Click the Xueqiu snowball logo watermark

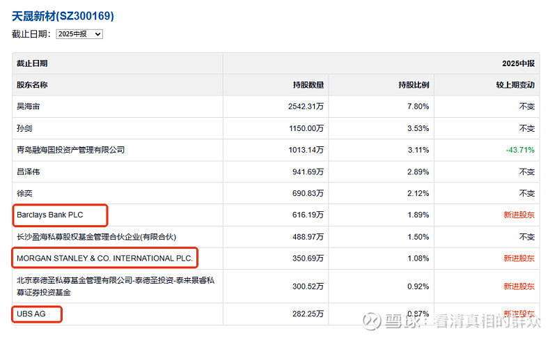pos(371,321)
